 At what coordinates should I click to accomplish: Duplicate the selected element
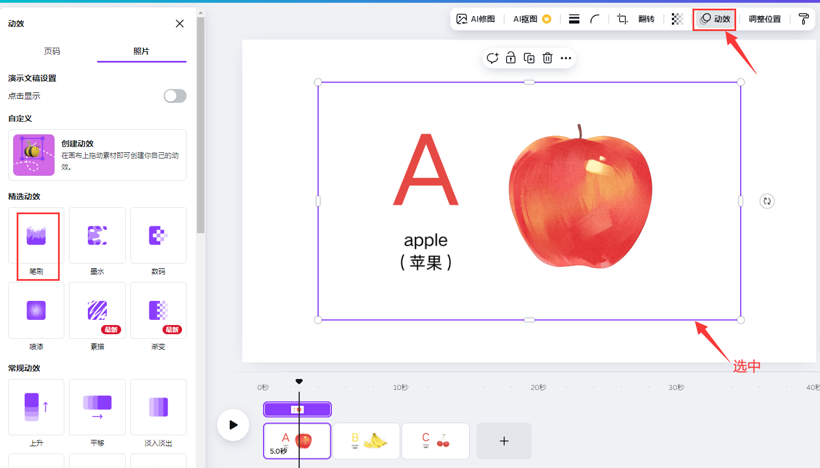click(529, 58)
